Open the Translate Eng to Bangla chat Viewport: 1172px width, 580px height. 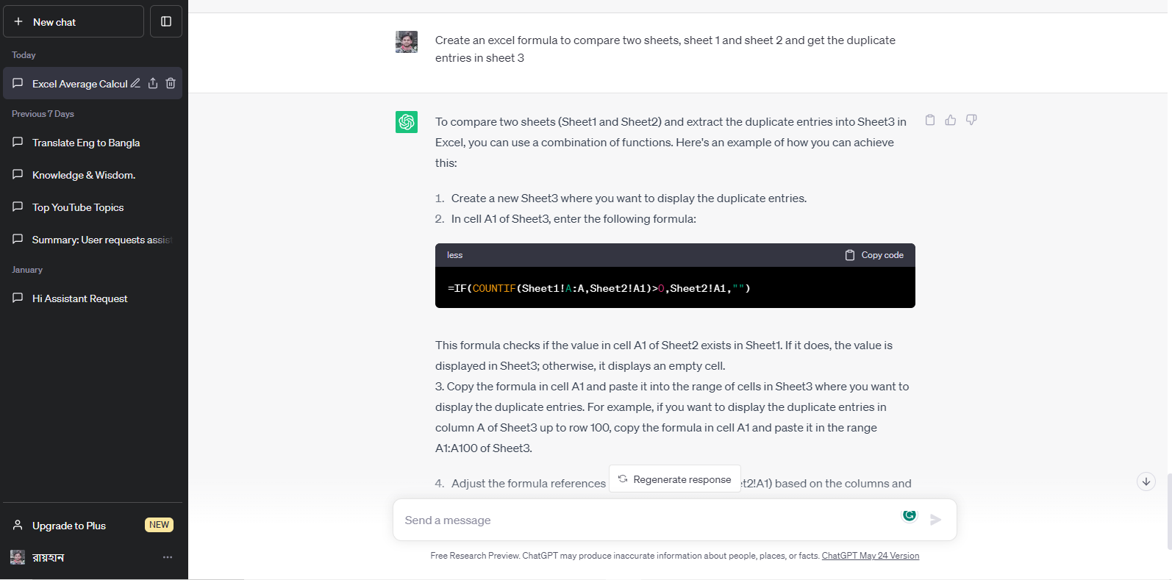(x=85, y=143)
